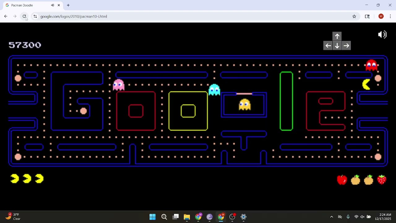This screenshot has width=396, height=223.
Task: Click the down arrow game control
Action: pos(337,46)
